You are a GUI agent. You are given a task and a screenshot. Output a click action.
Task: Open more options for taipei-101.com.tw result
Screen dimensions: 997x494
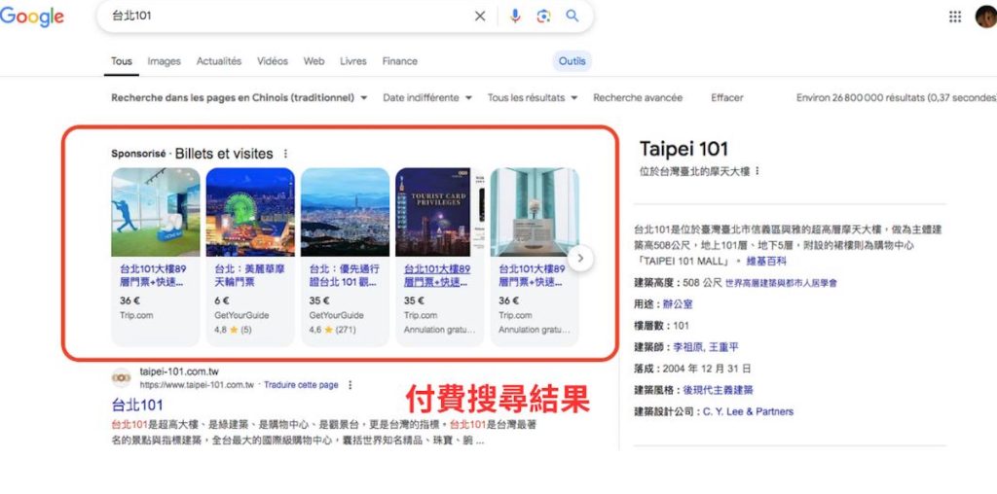coord(350,385)
